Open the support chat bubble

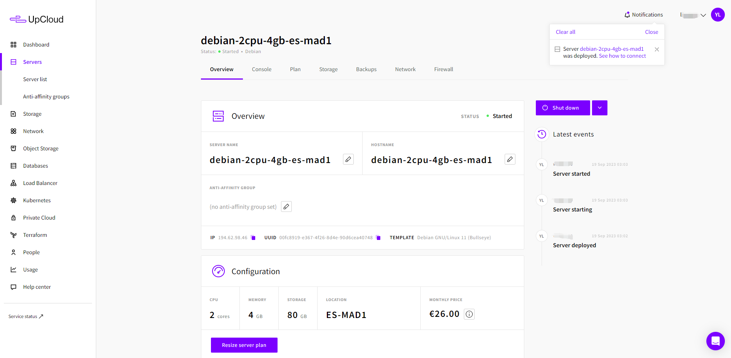(x=716, y=341)
